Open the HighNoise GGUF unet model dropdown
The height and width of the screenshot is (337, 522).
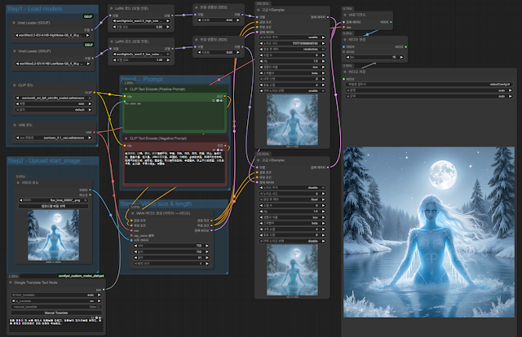pos(52,35)
